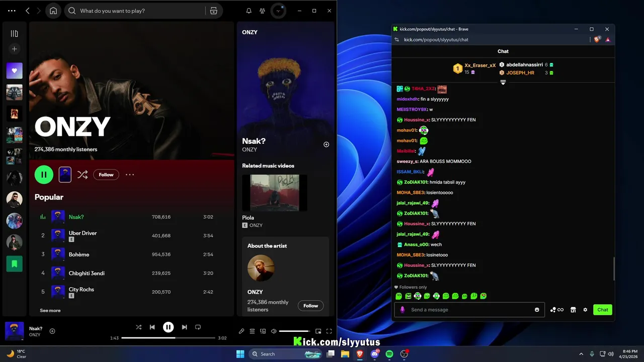
Task: Open Spotify from Windows taskbar
Action: pos(389,354)
